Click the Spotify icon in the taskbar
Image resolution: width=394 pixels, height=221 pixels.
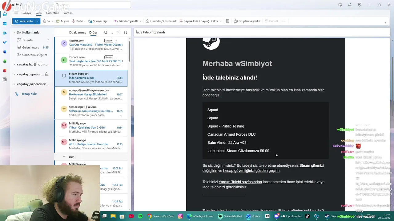[x=140, y=216]
